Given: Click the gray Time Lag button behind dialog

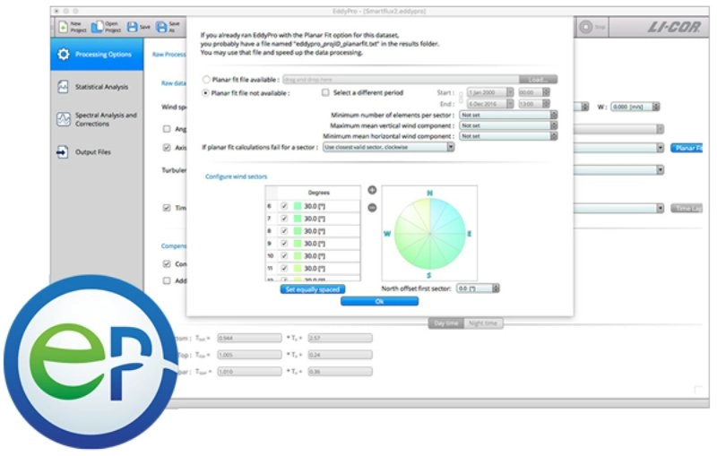Looking at the screenshot, I should pyautogui.click(x=687, y=209).
